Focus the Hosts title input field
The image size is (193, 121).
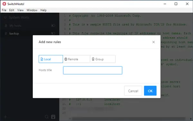[93, 70]
